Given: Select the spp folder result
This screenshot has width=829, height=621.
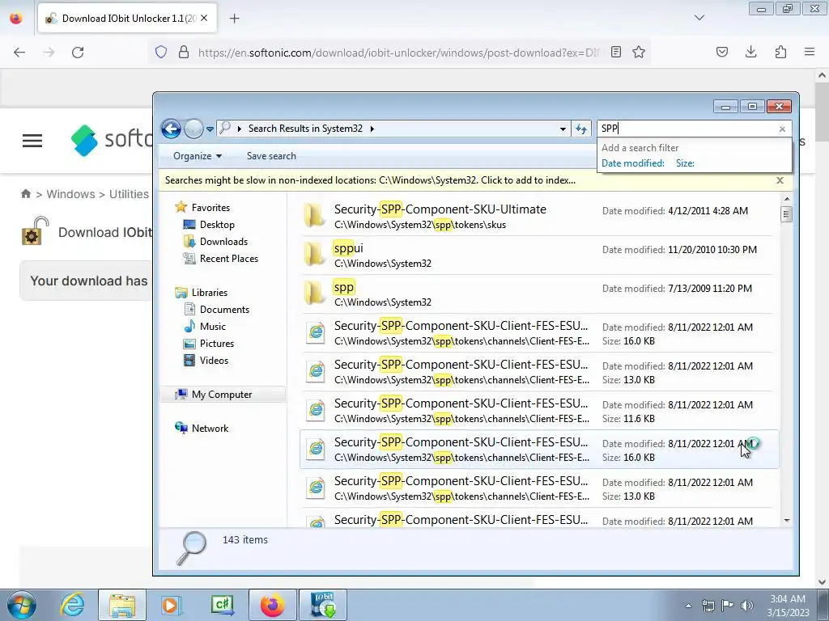Looking at the screenshot, I should (x=537, y=294).
